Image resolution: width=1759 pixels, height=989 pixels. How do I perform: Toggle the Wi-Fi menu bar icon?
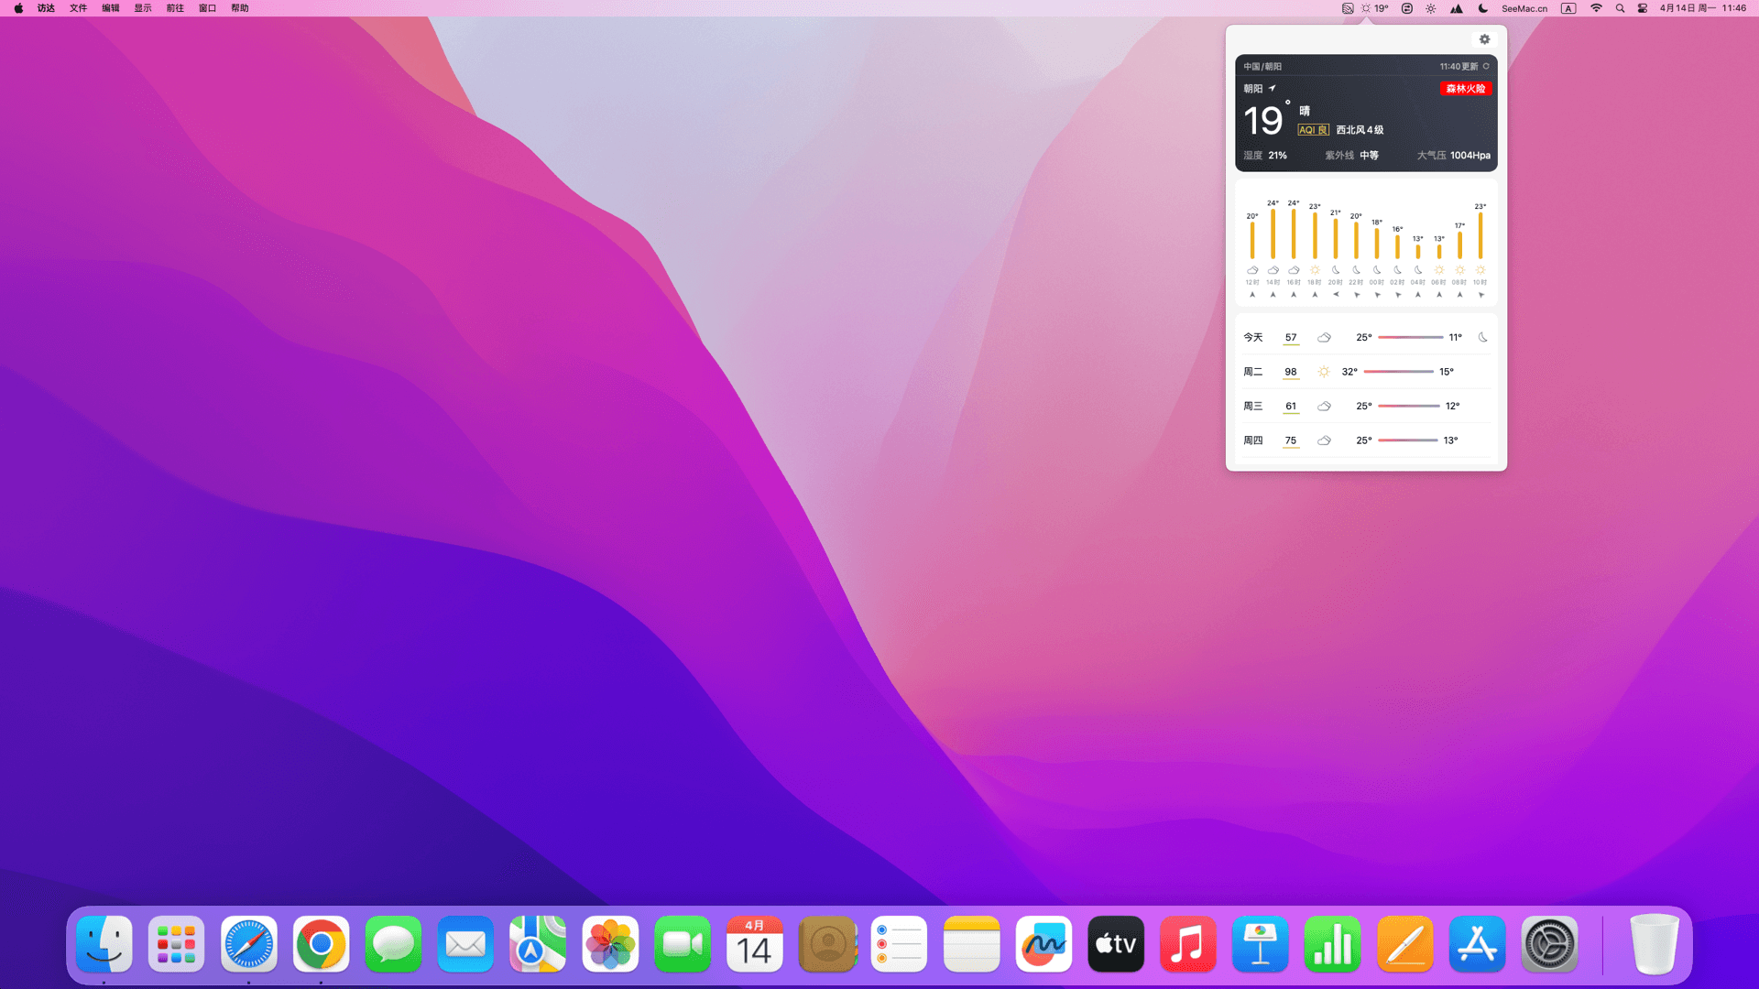click(1596, 8)
